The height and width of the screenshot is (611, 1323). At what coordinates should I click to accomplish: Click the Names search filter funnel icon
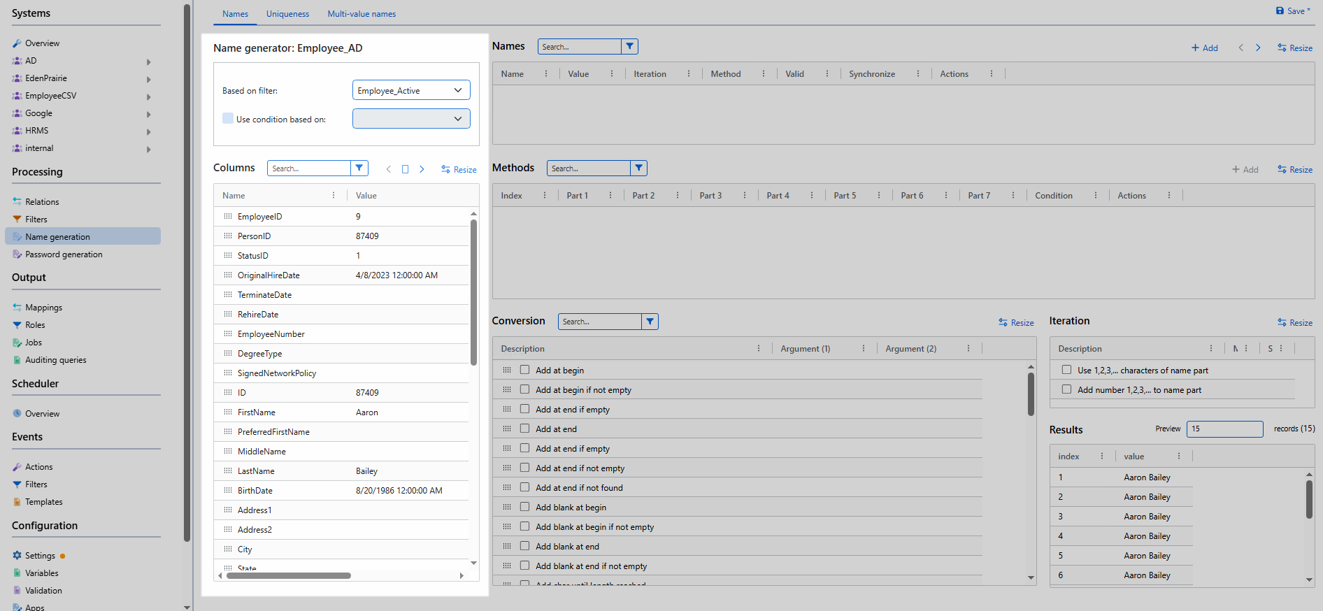pyautogui.click(x=629, y=47)
